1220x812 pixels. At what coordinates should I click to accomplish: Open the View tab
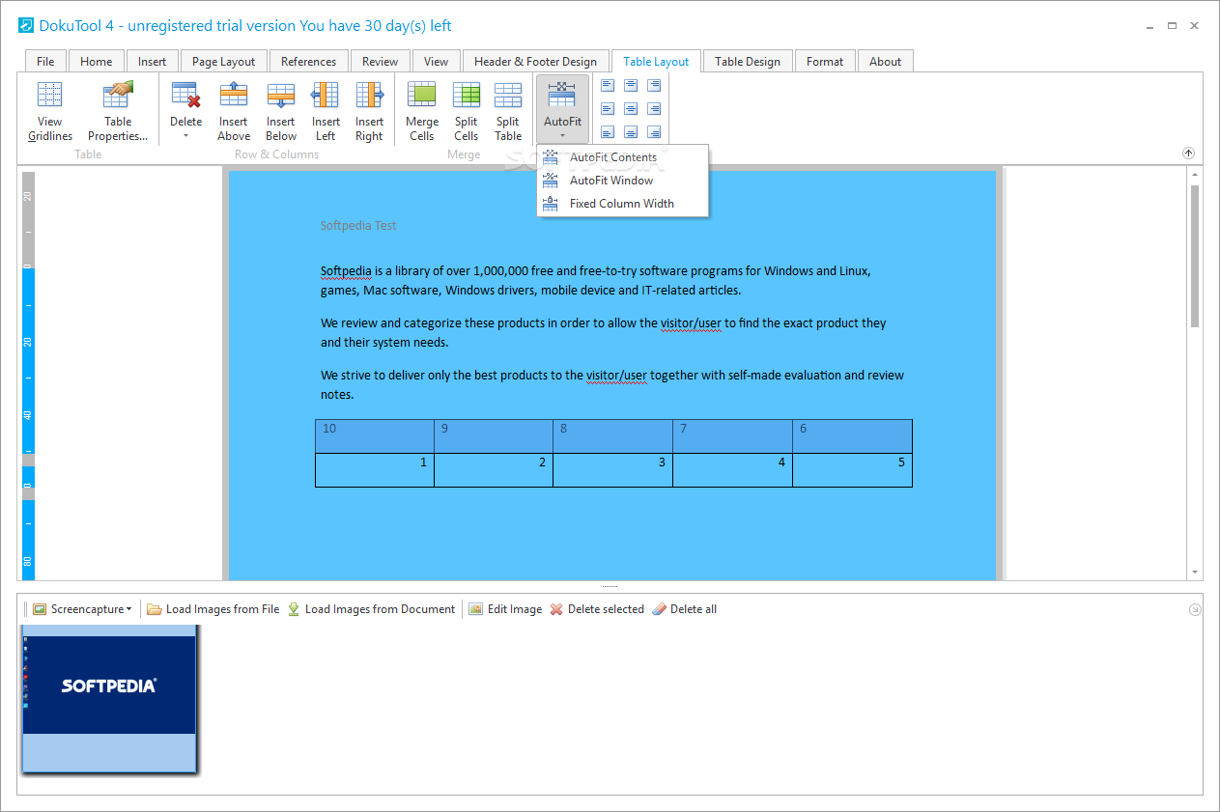coord(436,61)
